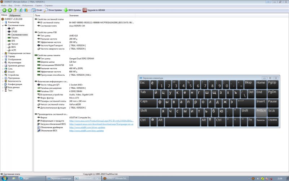Select the SPD tree entry
Screen dimensions: 289x181
click(x=13, y=41)
